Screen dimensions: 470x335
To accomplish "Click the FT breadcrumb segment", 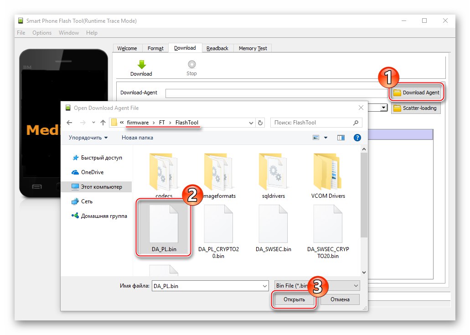I will 162,123.
